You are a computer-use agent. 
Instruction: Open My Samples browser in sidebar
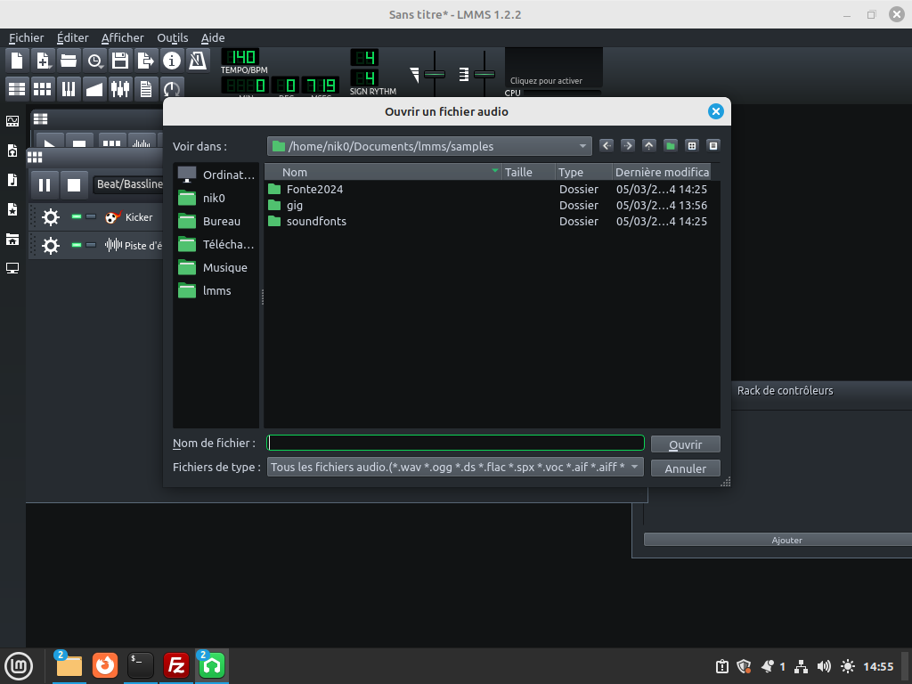(12, 180)
